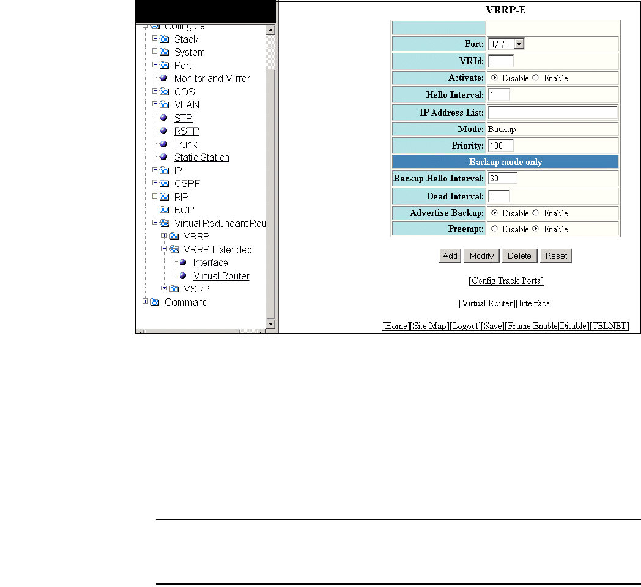Open the Monitor and Mirror page

pos(212,78)
